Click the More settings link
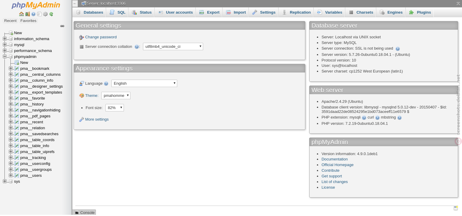Screen dimensions: 462x216 coord(97,119)
